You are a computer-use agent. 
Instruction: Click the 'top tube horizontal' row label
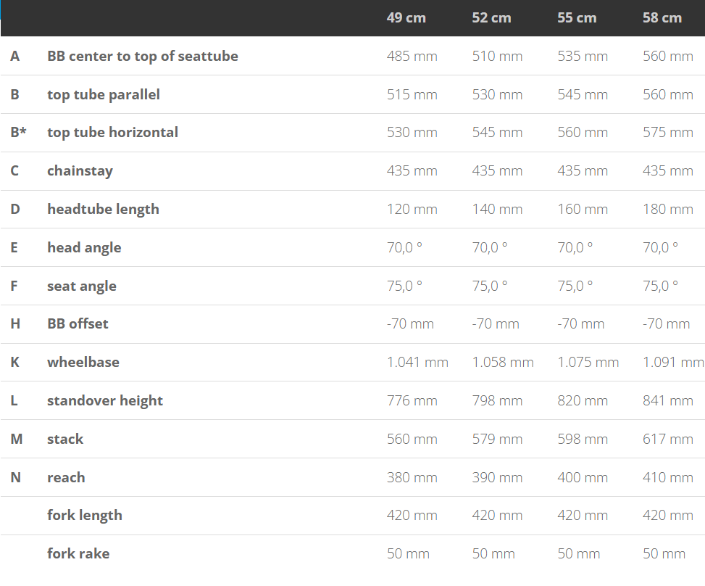(112, 132)
